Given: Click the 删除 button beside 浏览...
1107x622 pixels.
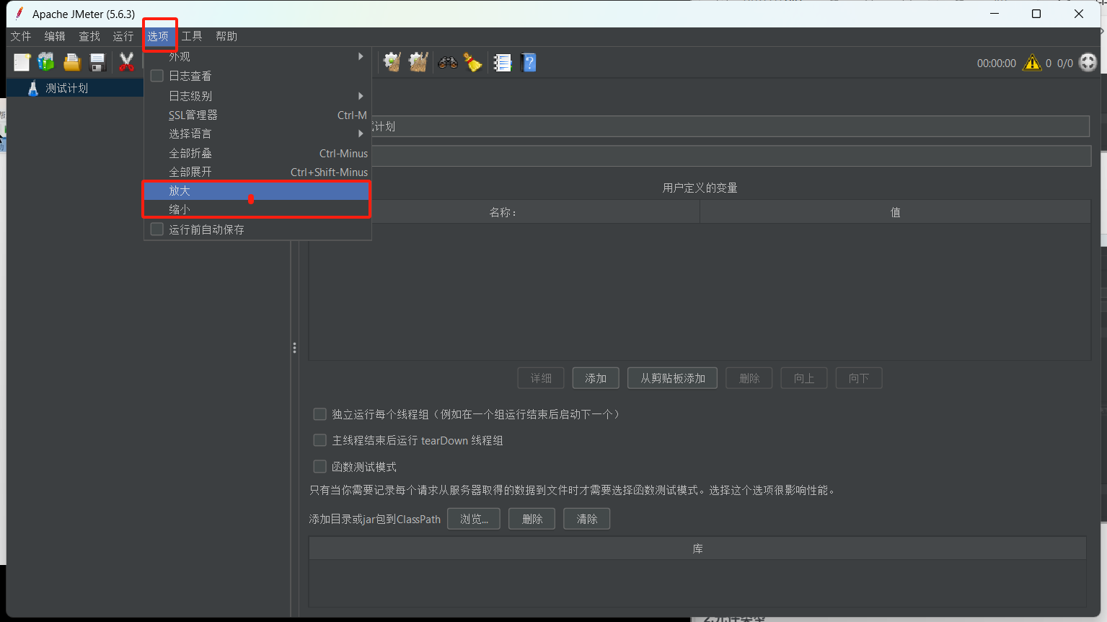Looking at the screenshot, I should [x=532, y=519].
